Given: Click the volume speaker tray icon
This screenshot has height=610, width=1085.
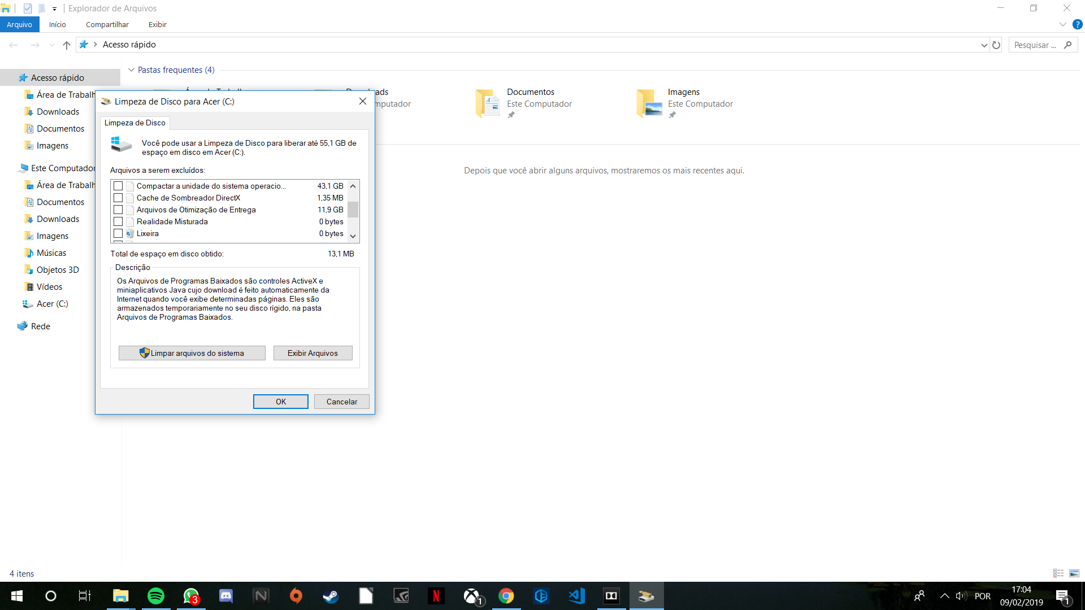Looking at the screenshot, I should 961,596.
